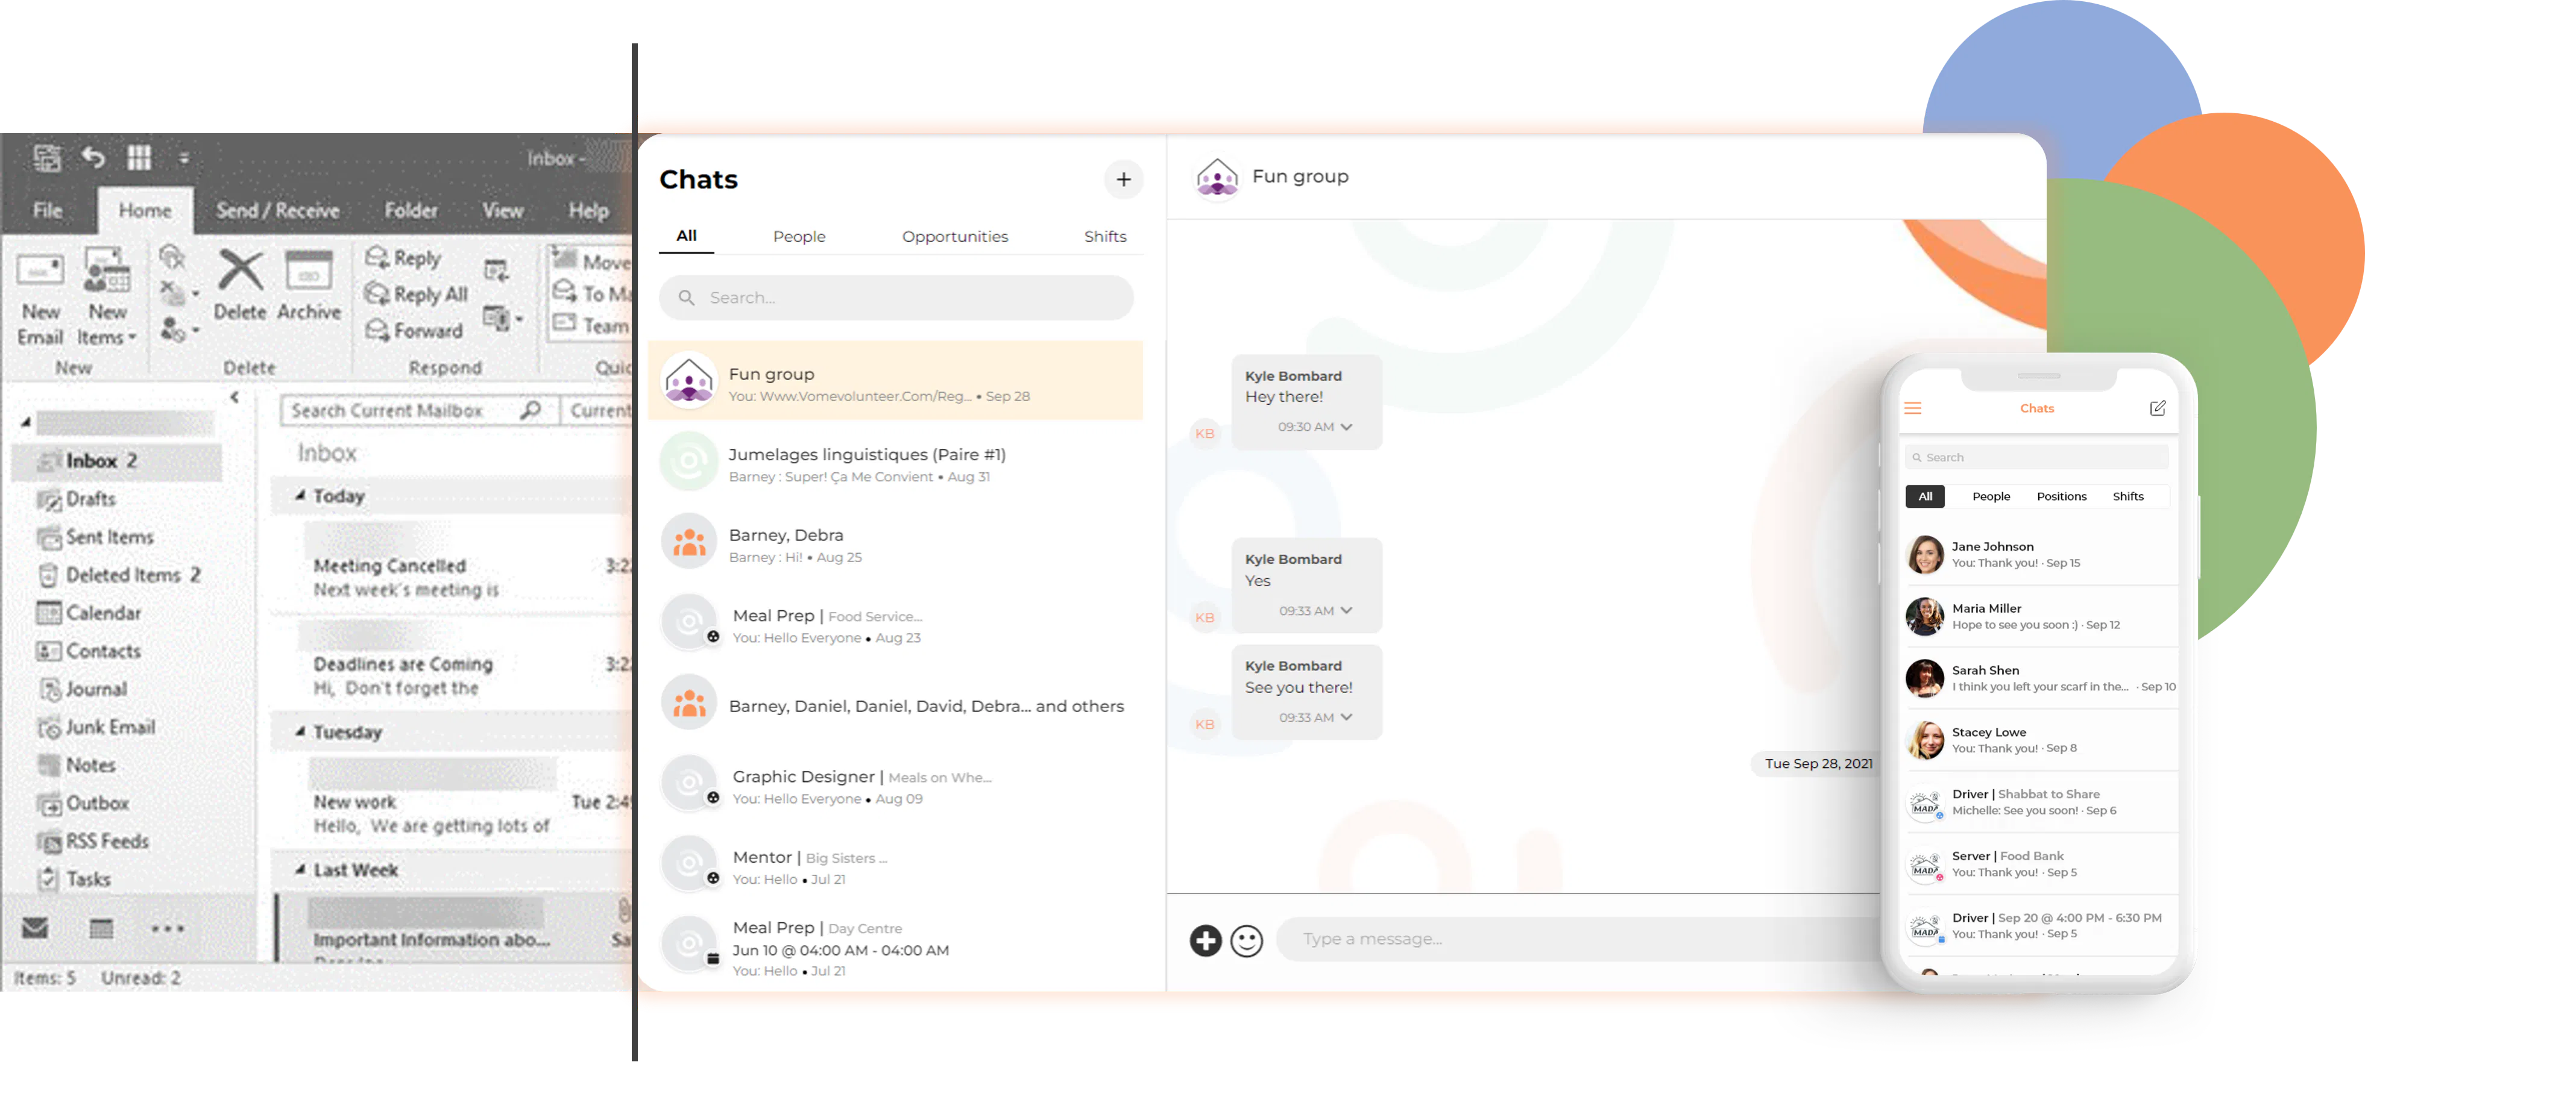Open the hamburger menu in phone app
This screenshot has width=2576, height=1094.
tap(1912, 408)
